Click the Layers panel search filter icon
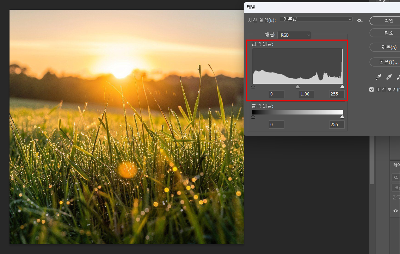Screen dimensions: 400x254 pyautogui.click(x=396, y=177)
